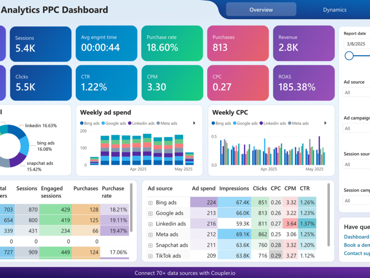Click plus icon beside Meta ads
370x278 pixels.
pyautogui.click(x=150, y=235)
